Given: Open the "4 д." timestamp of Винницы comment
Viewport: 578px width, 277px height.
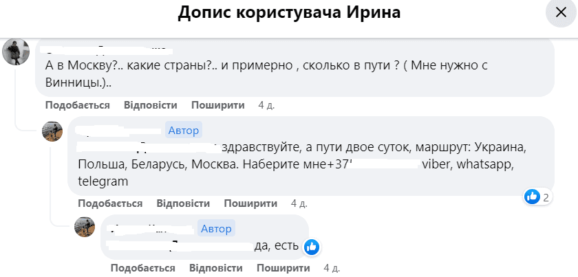Looking at the screenshot, I should click(x=266, y=105).
